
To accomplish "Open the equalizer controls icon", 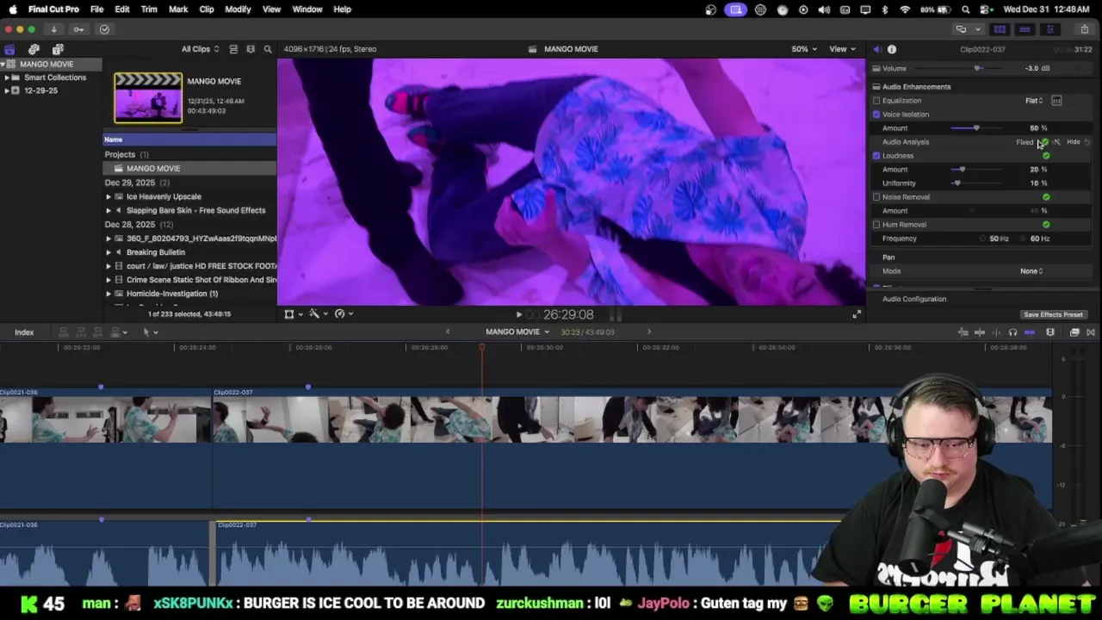I will tap(1056, 101).
